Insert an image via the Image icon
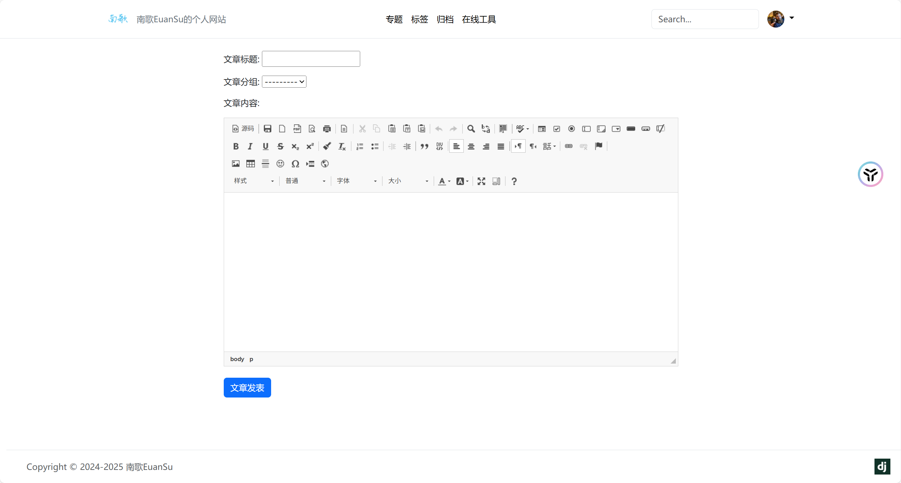Screen dimensions: 901x483 tap(236, 164)
